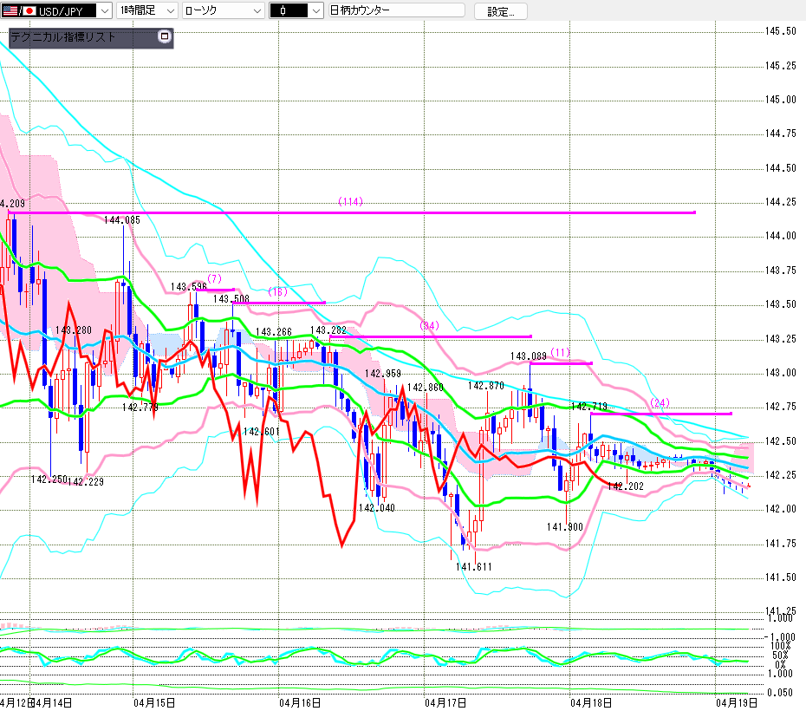Click the 143.50 price axis value
This screenshot has height=711, width=806.
coord(780,304)
